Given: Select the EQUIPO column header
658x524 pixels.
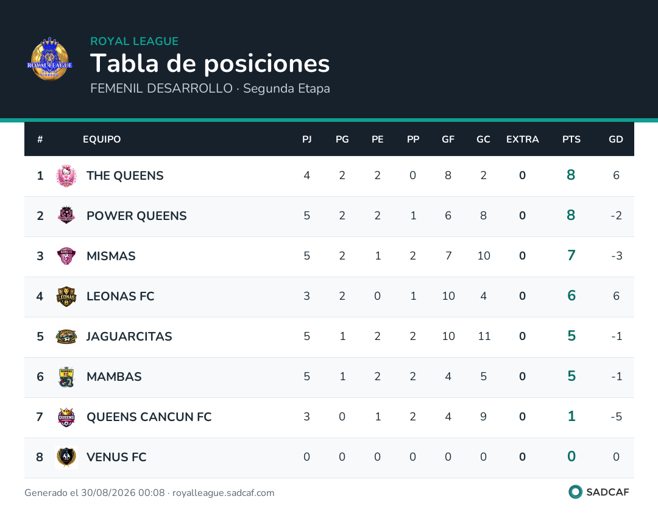Looking at the screenshot, I should pyautogui.click(x=102, y=140).
